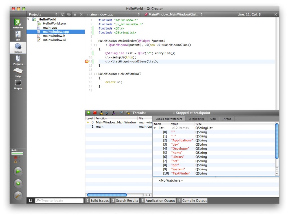Stop the debugger with red square
This screenshot has width=289, height=217.
95,113
